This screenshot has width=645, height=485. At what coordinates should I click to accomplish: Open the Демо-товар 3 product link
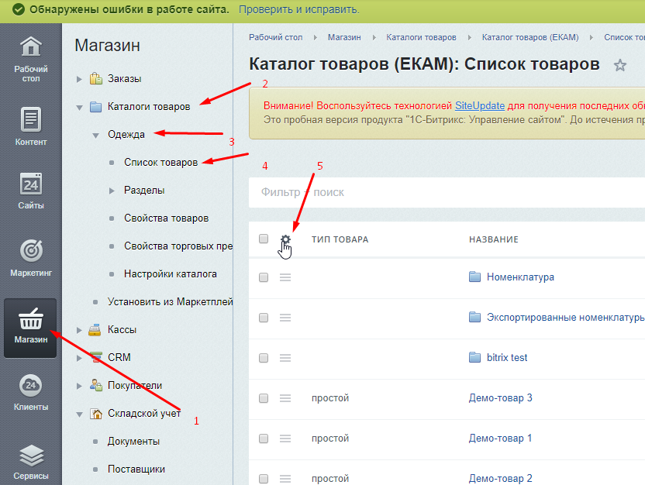click(x=500, y=398)
